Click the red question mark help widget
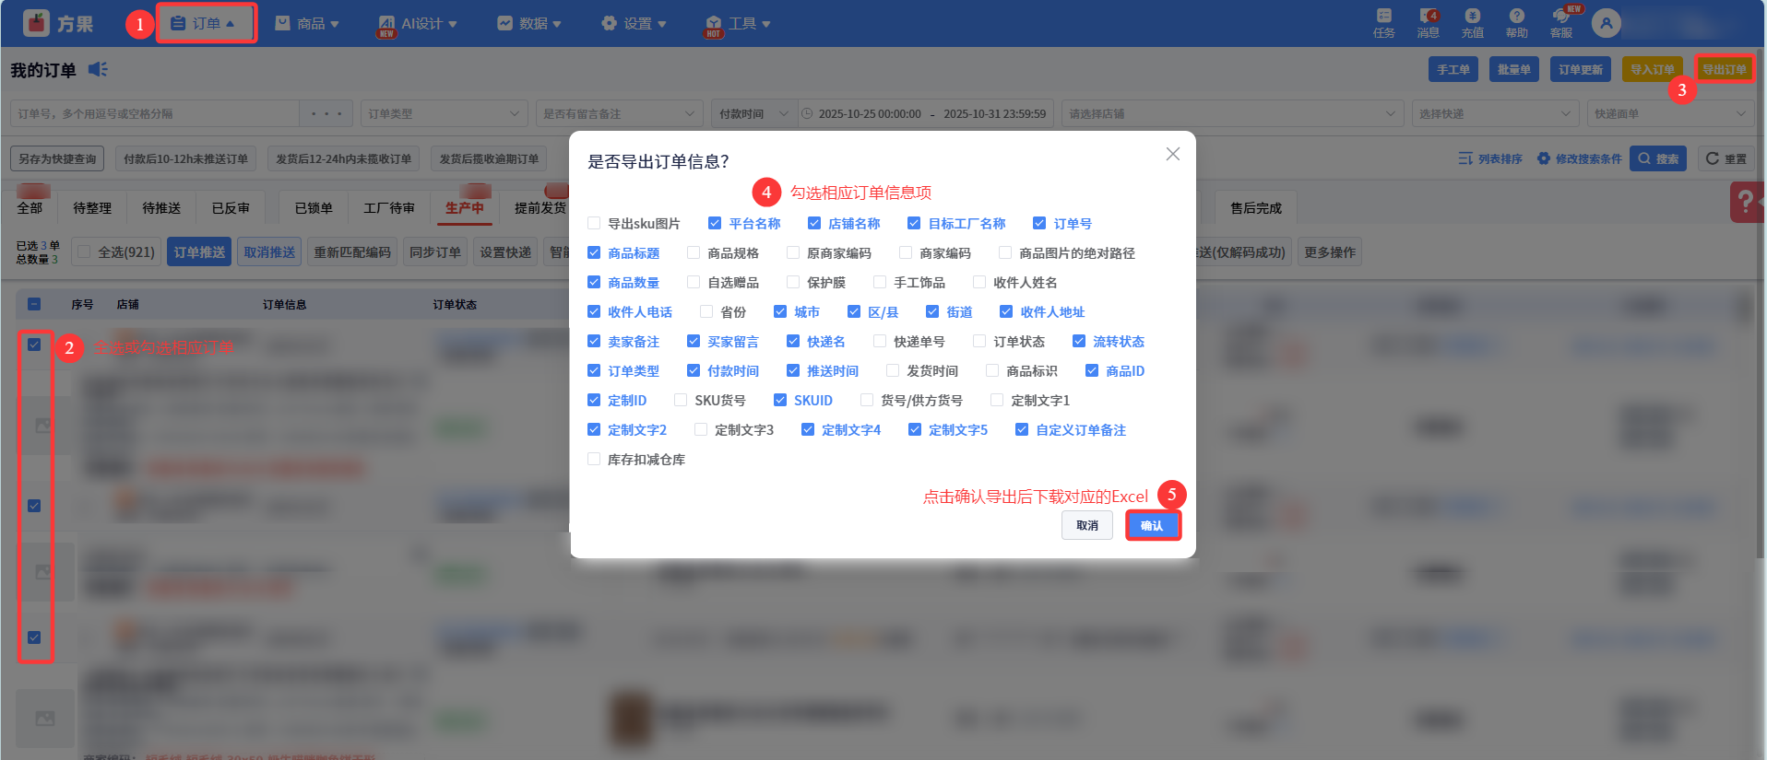This screenshot has height=760, width=1767. (x=1746, y=202)
